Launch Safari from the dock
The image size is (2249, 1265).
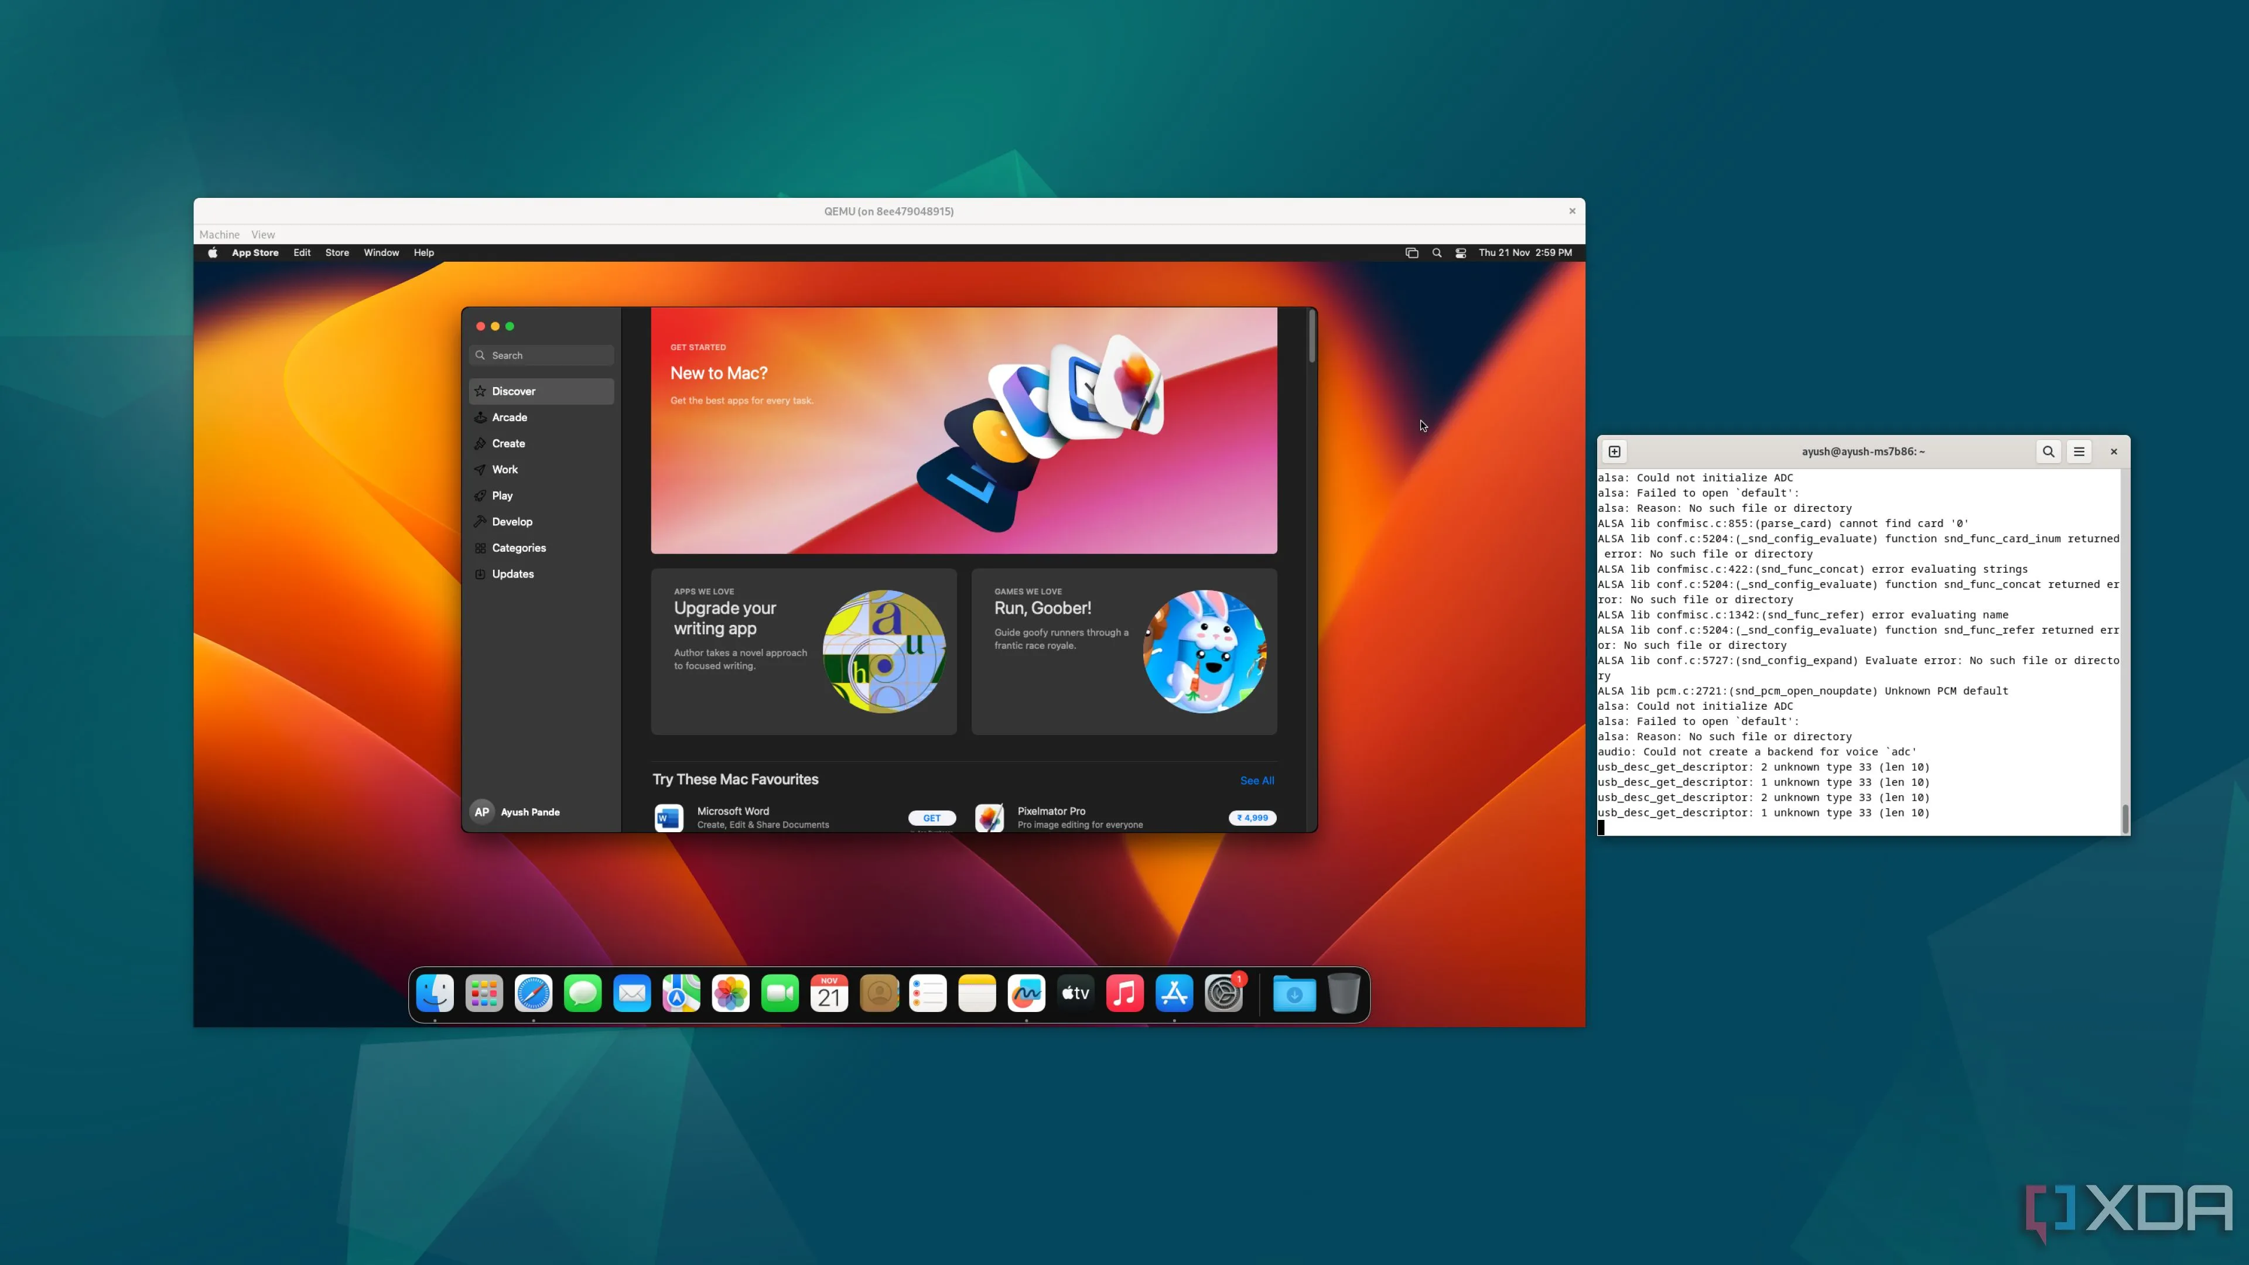[534, 993]
